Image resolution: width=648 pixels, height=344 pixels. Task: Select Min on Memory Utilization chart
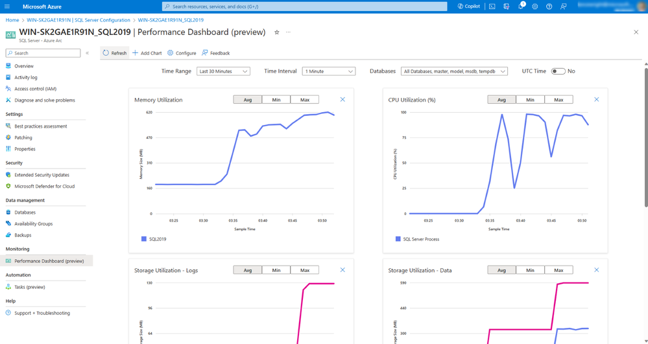tap(276, 100)
